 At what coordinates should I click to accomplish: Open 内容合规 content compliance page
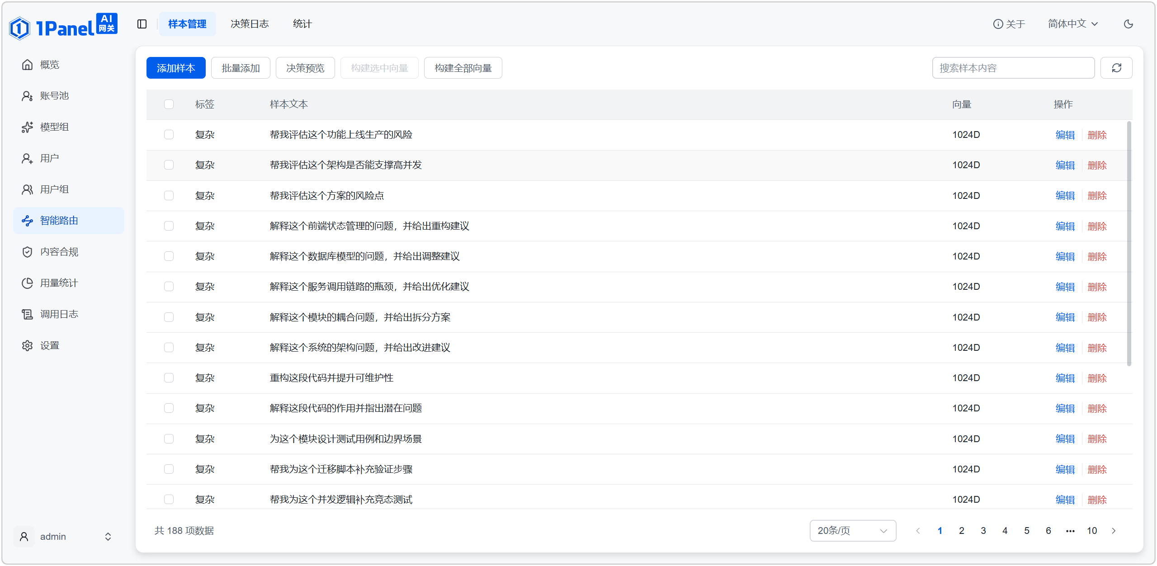coord(69,252)
